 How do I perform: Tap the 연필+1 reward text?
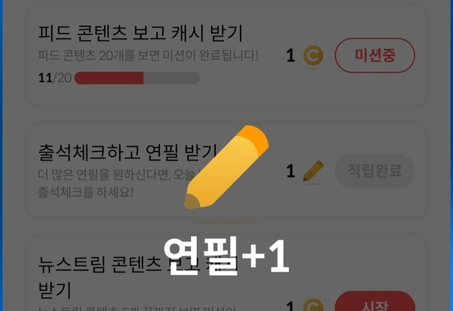click(226, 256)
